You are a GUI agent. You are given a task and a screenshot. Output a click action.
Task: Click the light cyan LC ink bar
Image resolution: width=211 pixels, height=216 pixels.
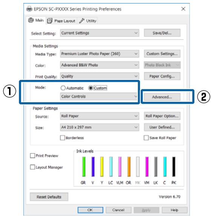[111, 167]
